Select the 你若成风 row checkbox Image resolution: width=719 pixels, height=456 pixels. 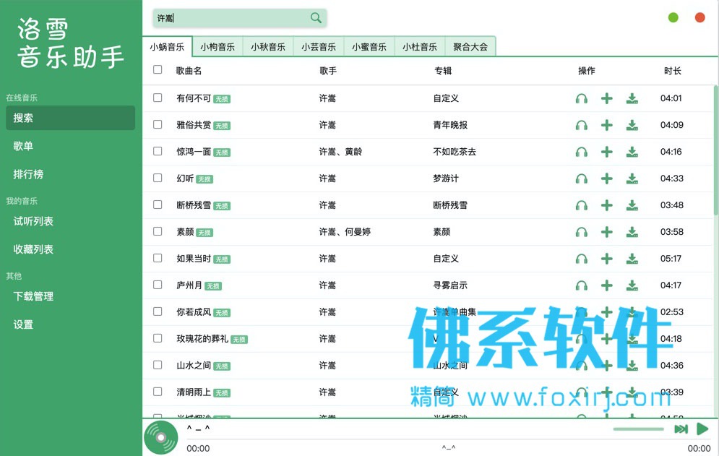pyautogui.click(x=158, y=311)
